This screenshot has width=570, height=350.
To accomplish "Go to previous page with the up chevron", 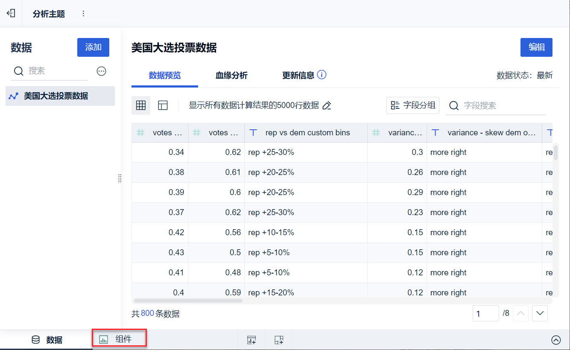I will [x=520, y=313].
